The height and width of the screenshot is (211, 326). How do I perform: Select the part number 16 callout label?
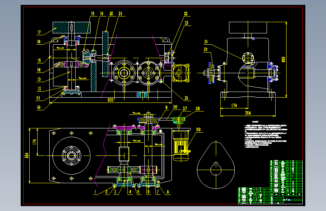coord(39,42)
